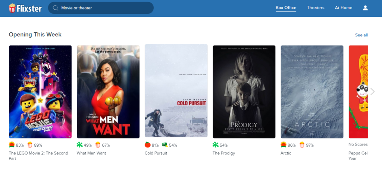Click the No Scores label
This screenshot has height=178, width=382.
tap(358, 144)
